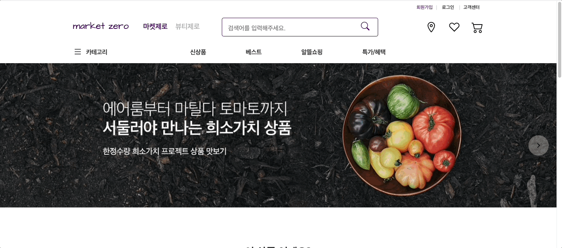Viewport: 562px width, 248px height.
Task: Open the wishlist heart icon
Action: pos(454,27)
